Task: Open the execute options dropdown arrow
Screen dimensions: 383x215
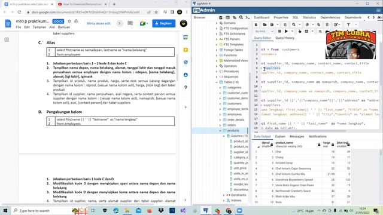Action: pyautogui.click(x=292, y=32)
